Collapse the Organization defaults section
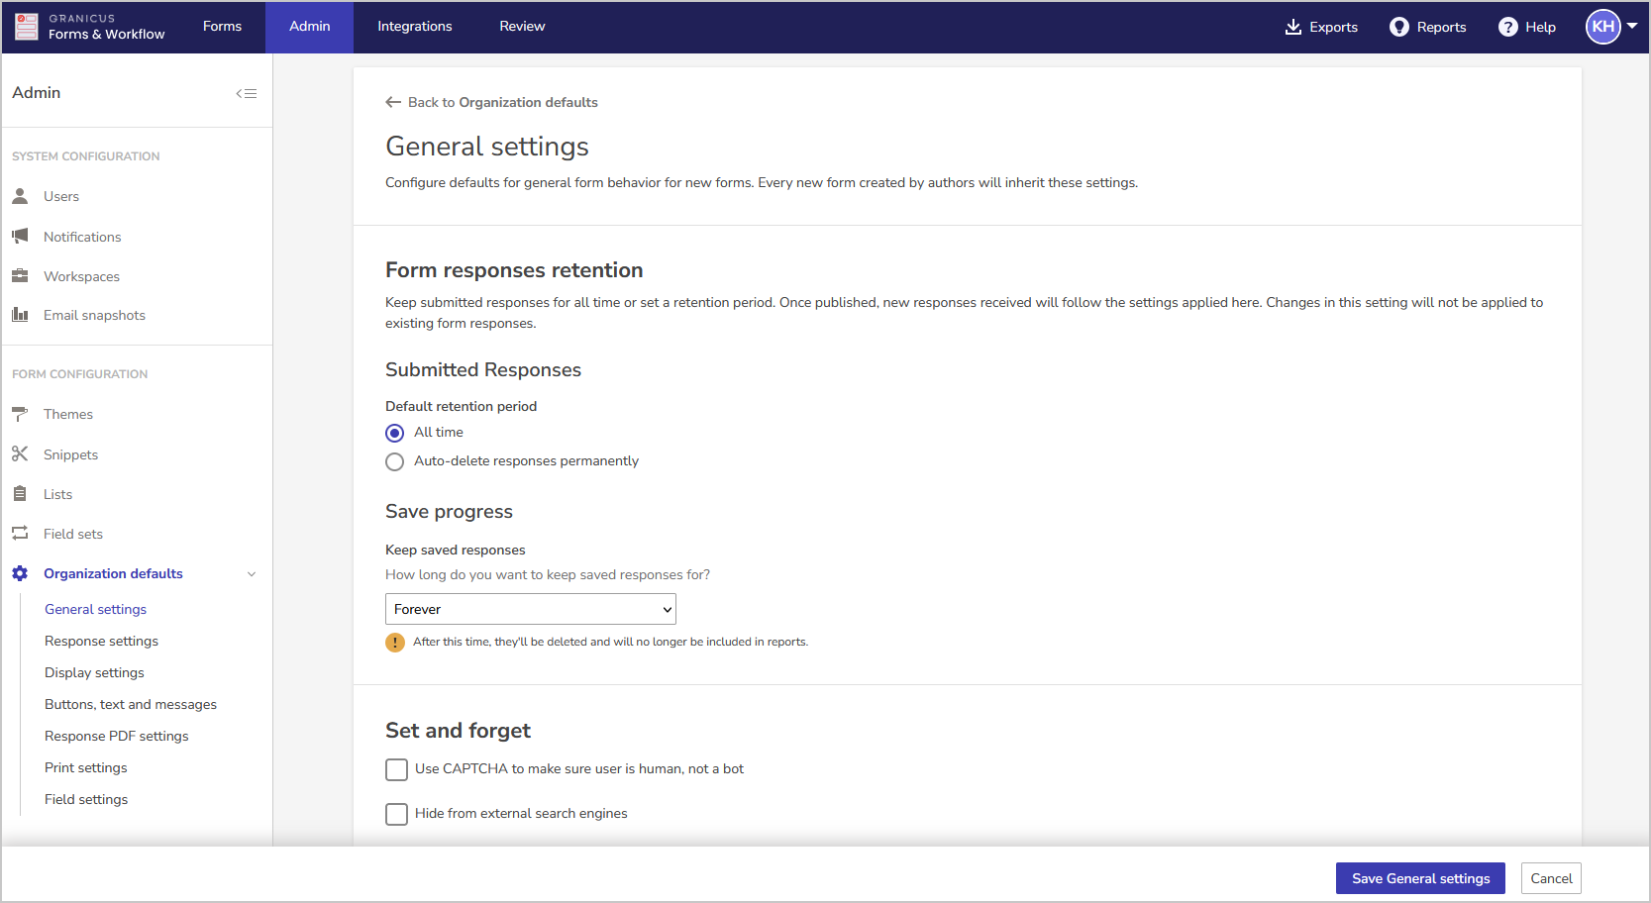 251,573
